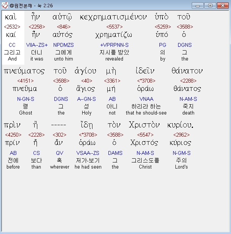Click the Korean gloss 그리고
Image resolution: width=231 pixels, height=234 pixels.
point(12,52)
